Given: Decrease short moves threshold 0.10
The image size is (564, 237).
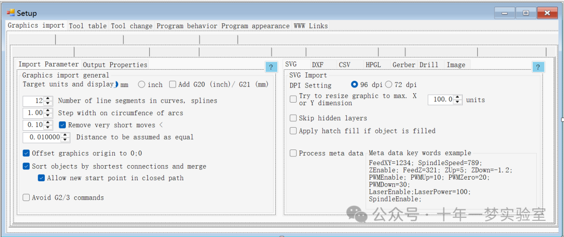Looking at the screenshot, I should pyautogui.click(x=48, y=127).
